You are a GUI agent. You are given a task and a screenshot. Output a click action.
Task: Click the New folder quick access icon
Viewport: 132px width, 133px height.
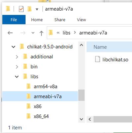click(x=30, y=9)
